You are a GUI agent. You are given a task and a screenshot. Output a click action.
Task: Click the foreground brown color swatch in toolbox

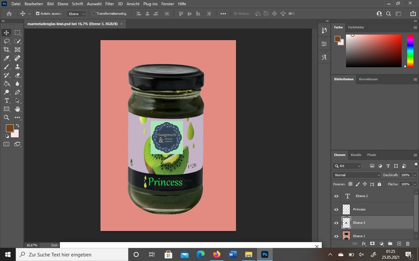click(10, 128)
